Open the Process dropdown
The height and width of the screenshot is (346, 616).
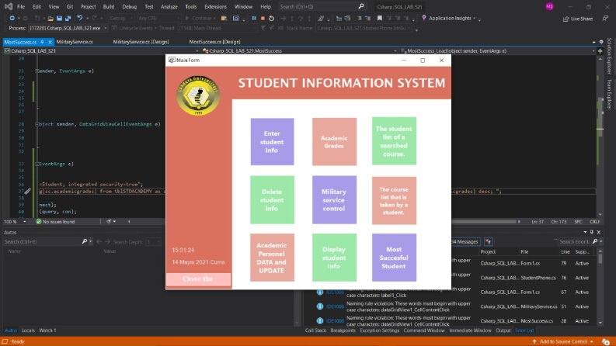(x=68, y=28)
